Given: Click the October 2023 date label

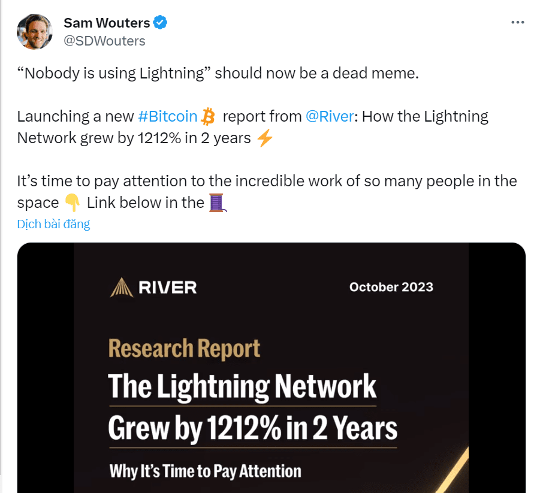Looking at the screenshot, I should tap(391, 287).
